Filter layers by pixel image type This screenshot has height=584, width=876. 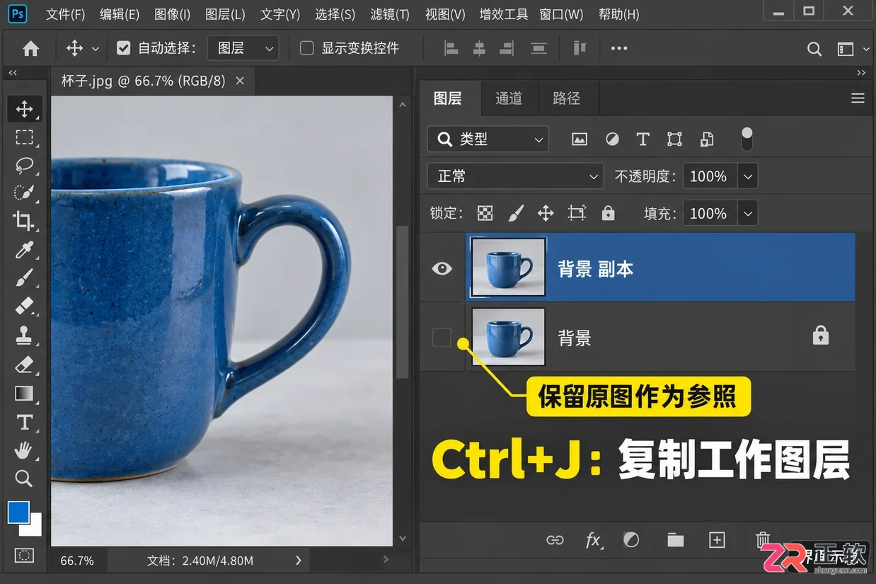pyautogui.click(x=580, y=139)
